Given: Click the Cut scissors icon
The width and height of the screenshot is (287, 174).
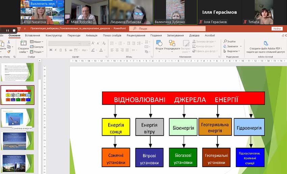Looking at the screenshot, I should click(x=8, y=42).
